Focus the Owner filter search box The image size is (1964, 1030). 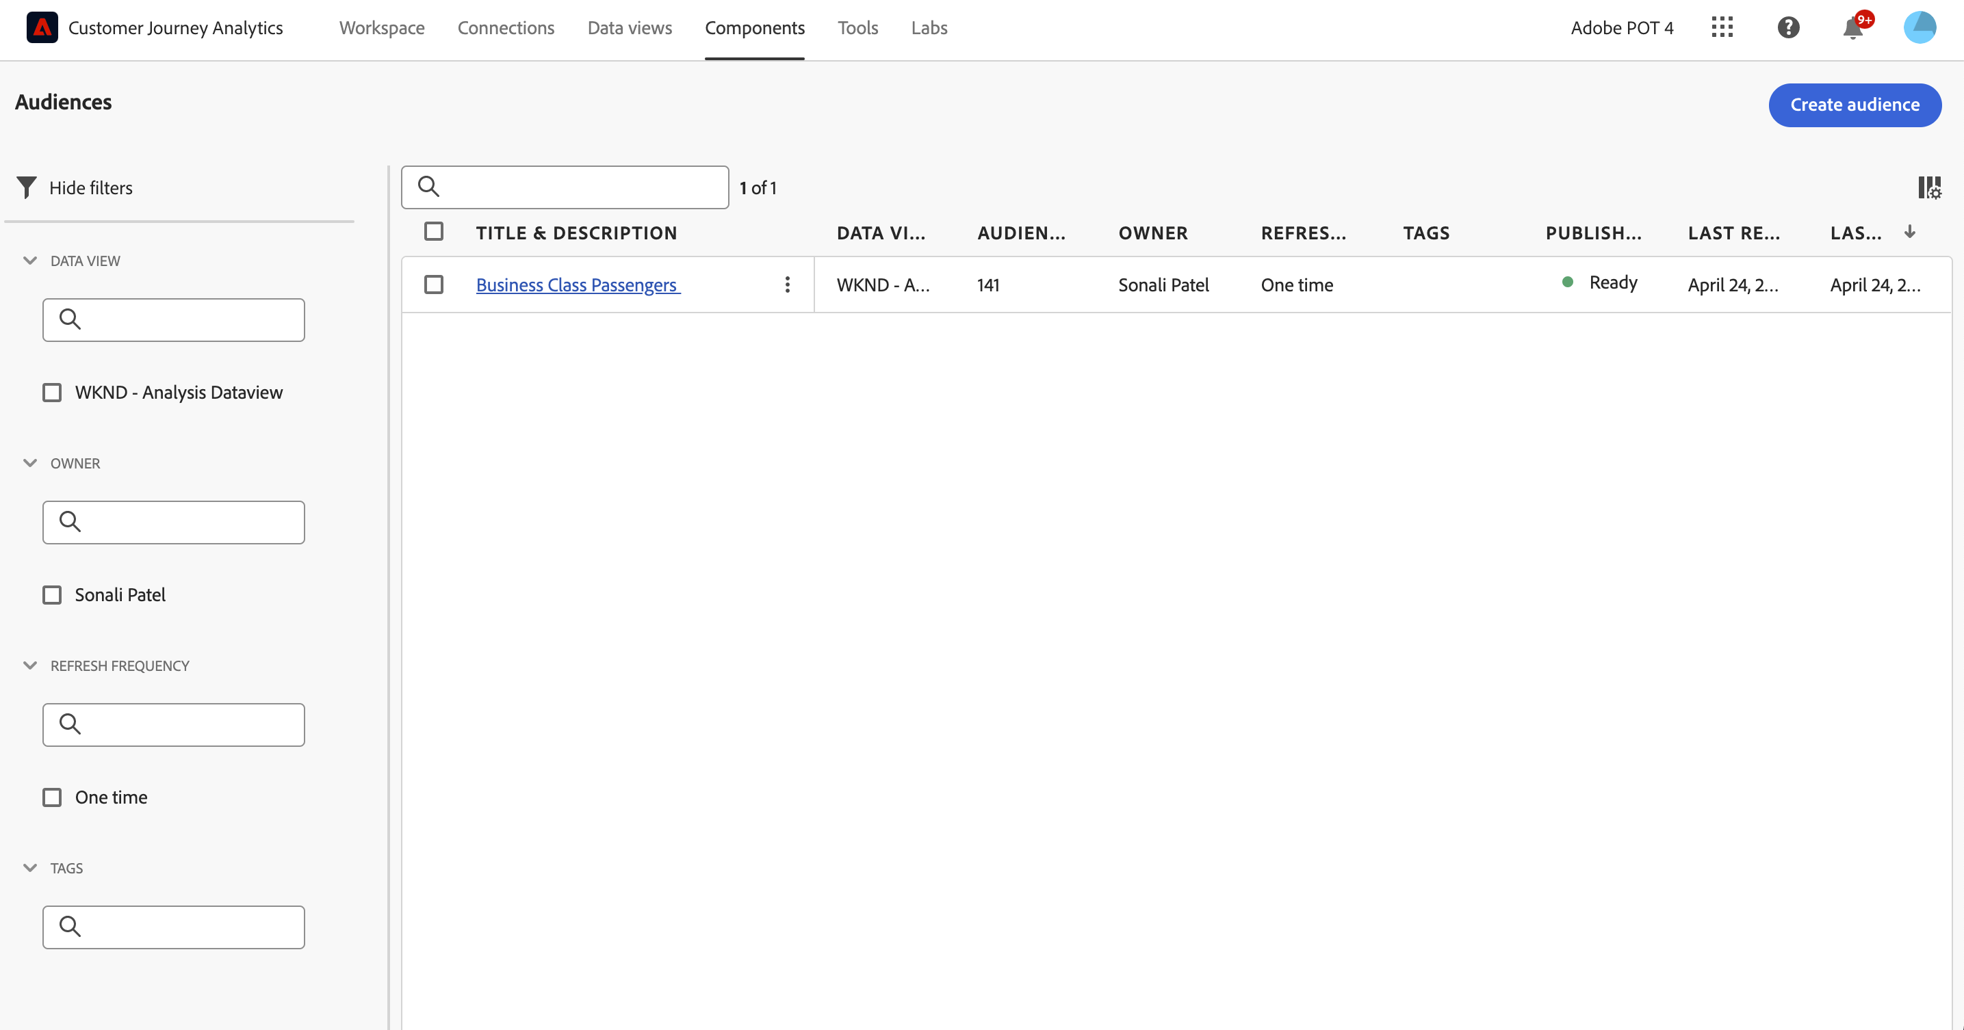(174, 523)
